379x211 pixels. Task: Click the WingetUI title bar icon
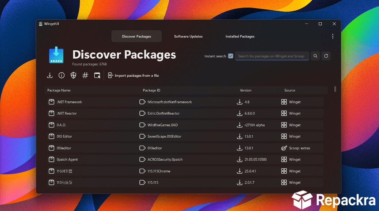point(41,23)
